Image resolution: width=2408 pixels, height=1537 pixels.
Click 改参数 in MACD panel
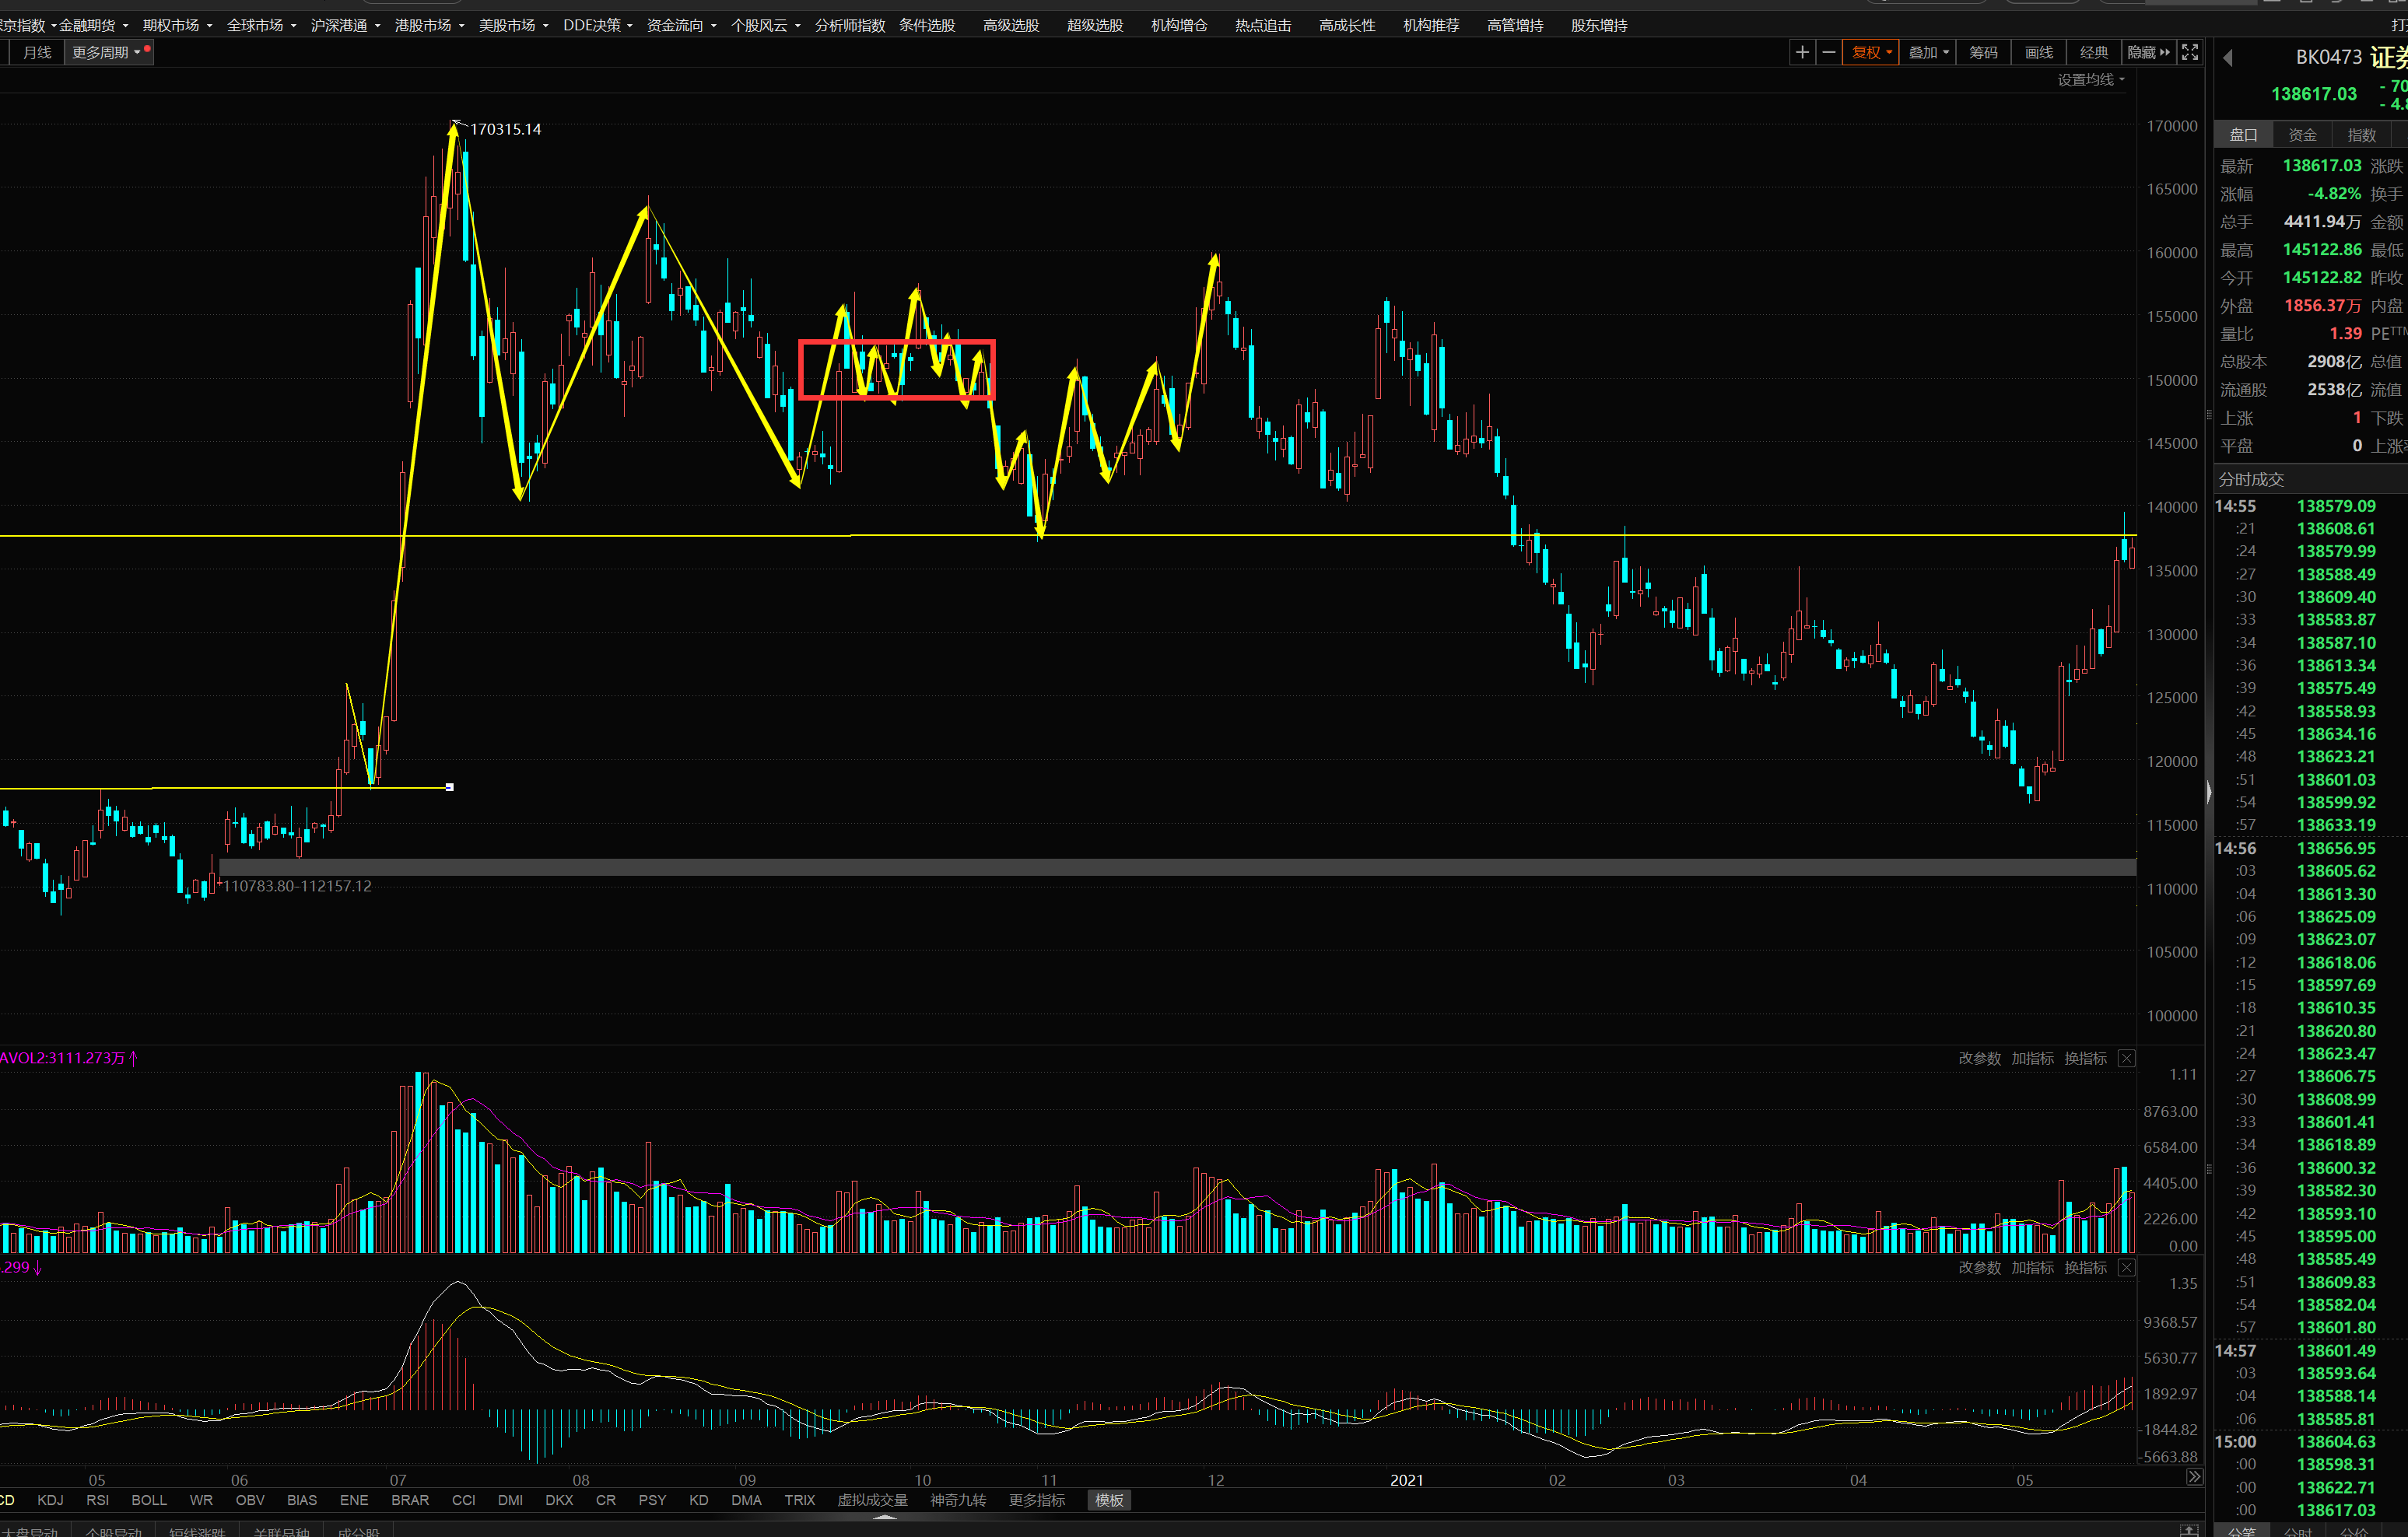(1979, 1267)
